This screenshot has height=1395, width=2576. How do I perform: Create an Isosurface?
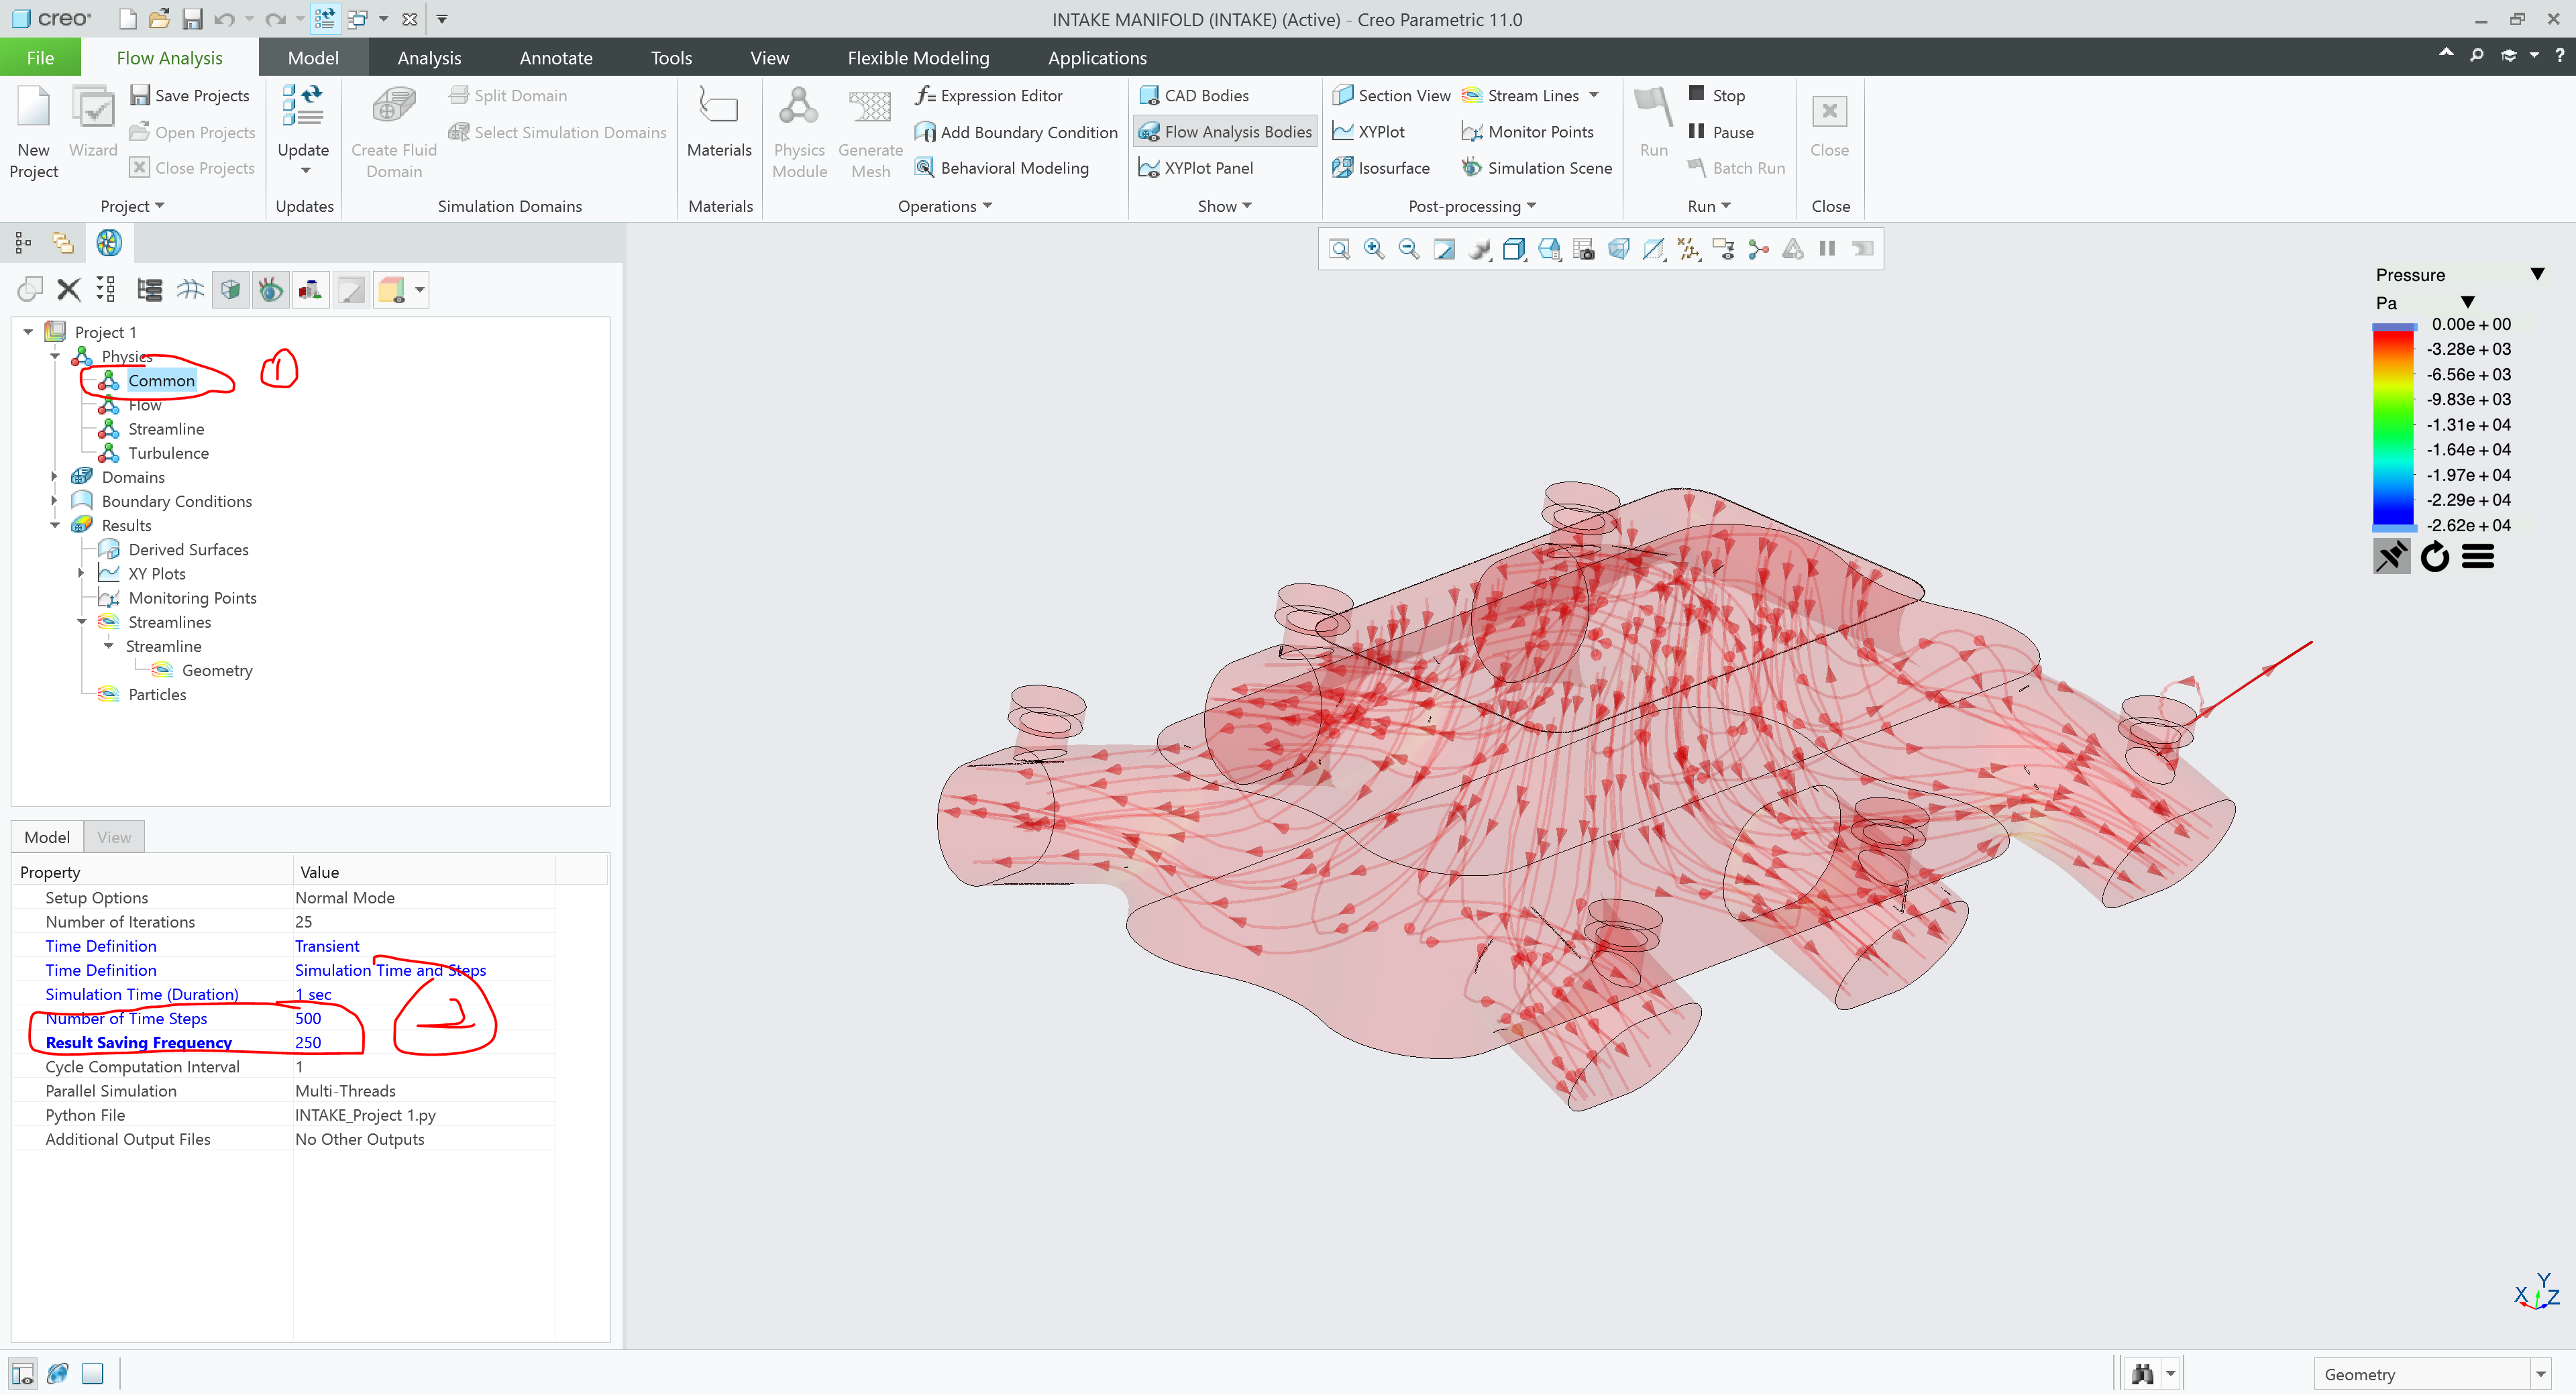coord(1381,167)
